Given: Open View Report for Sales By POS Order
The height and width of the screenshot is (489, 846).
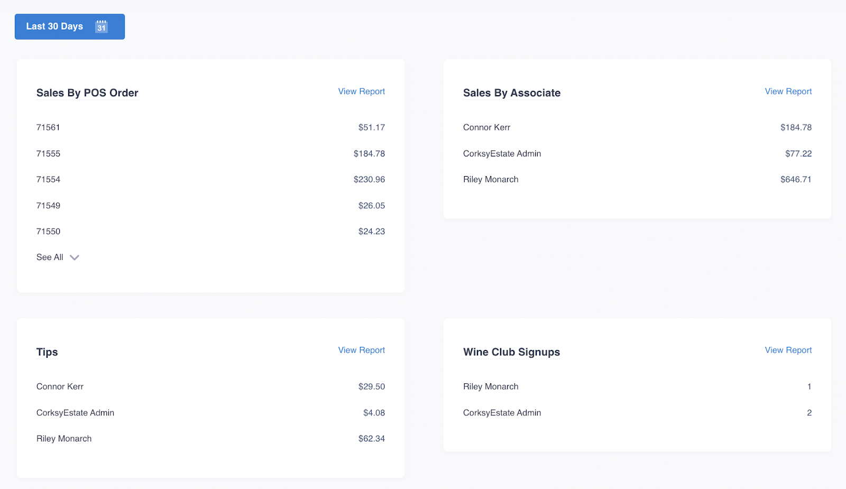Looking at the screenshot, I should click(361, 91).
